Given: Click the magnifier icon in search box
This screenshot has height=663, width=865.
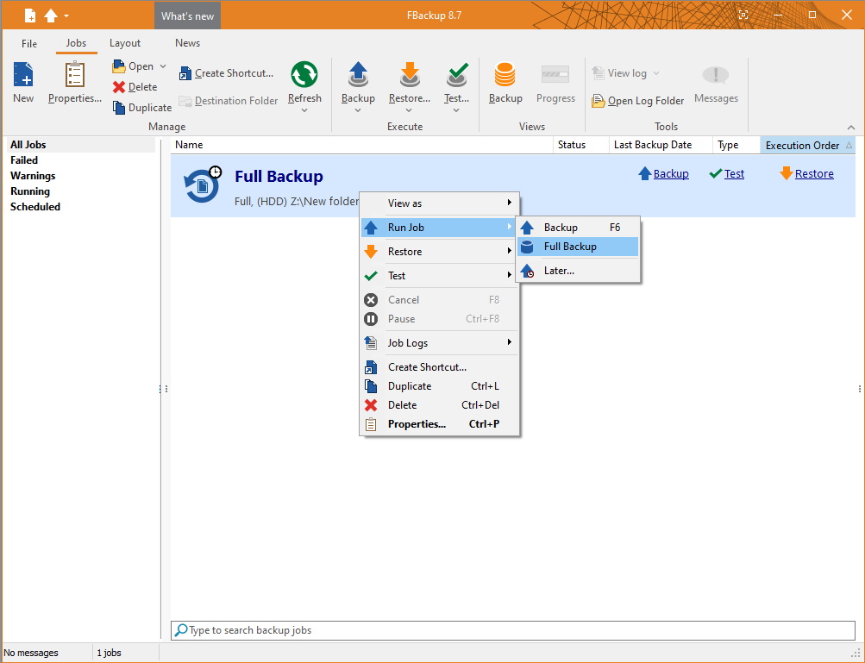Looking at the screenshot, I should [x=180, y=630].
